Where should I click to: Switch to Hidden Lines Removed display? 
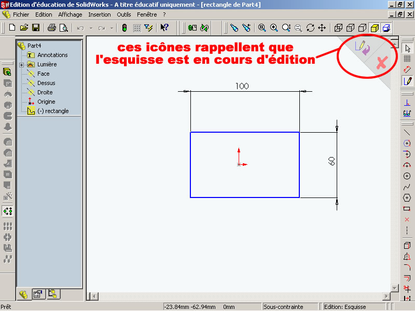pos(362,27)
